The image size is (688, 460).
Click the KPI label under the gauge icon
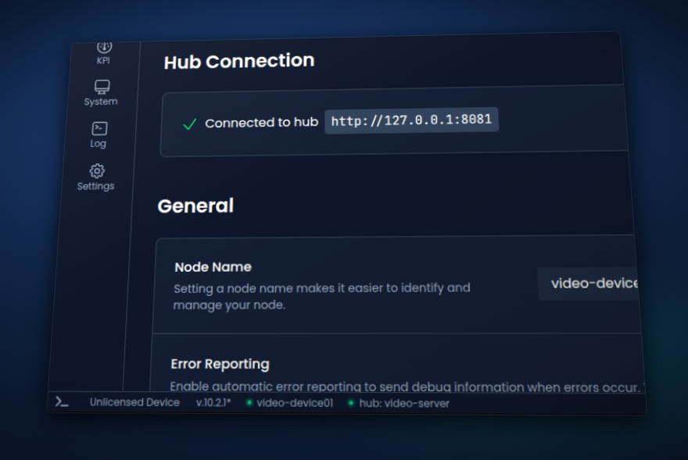(x=102, y=59)
